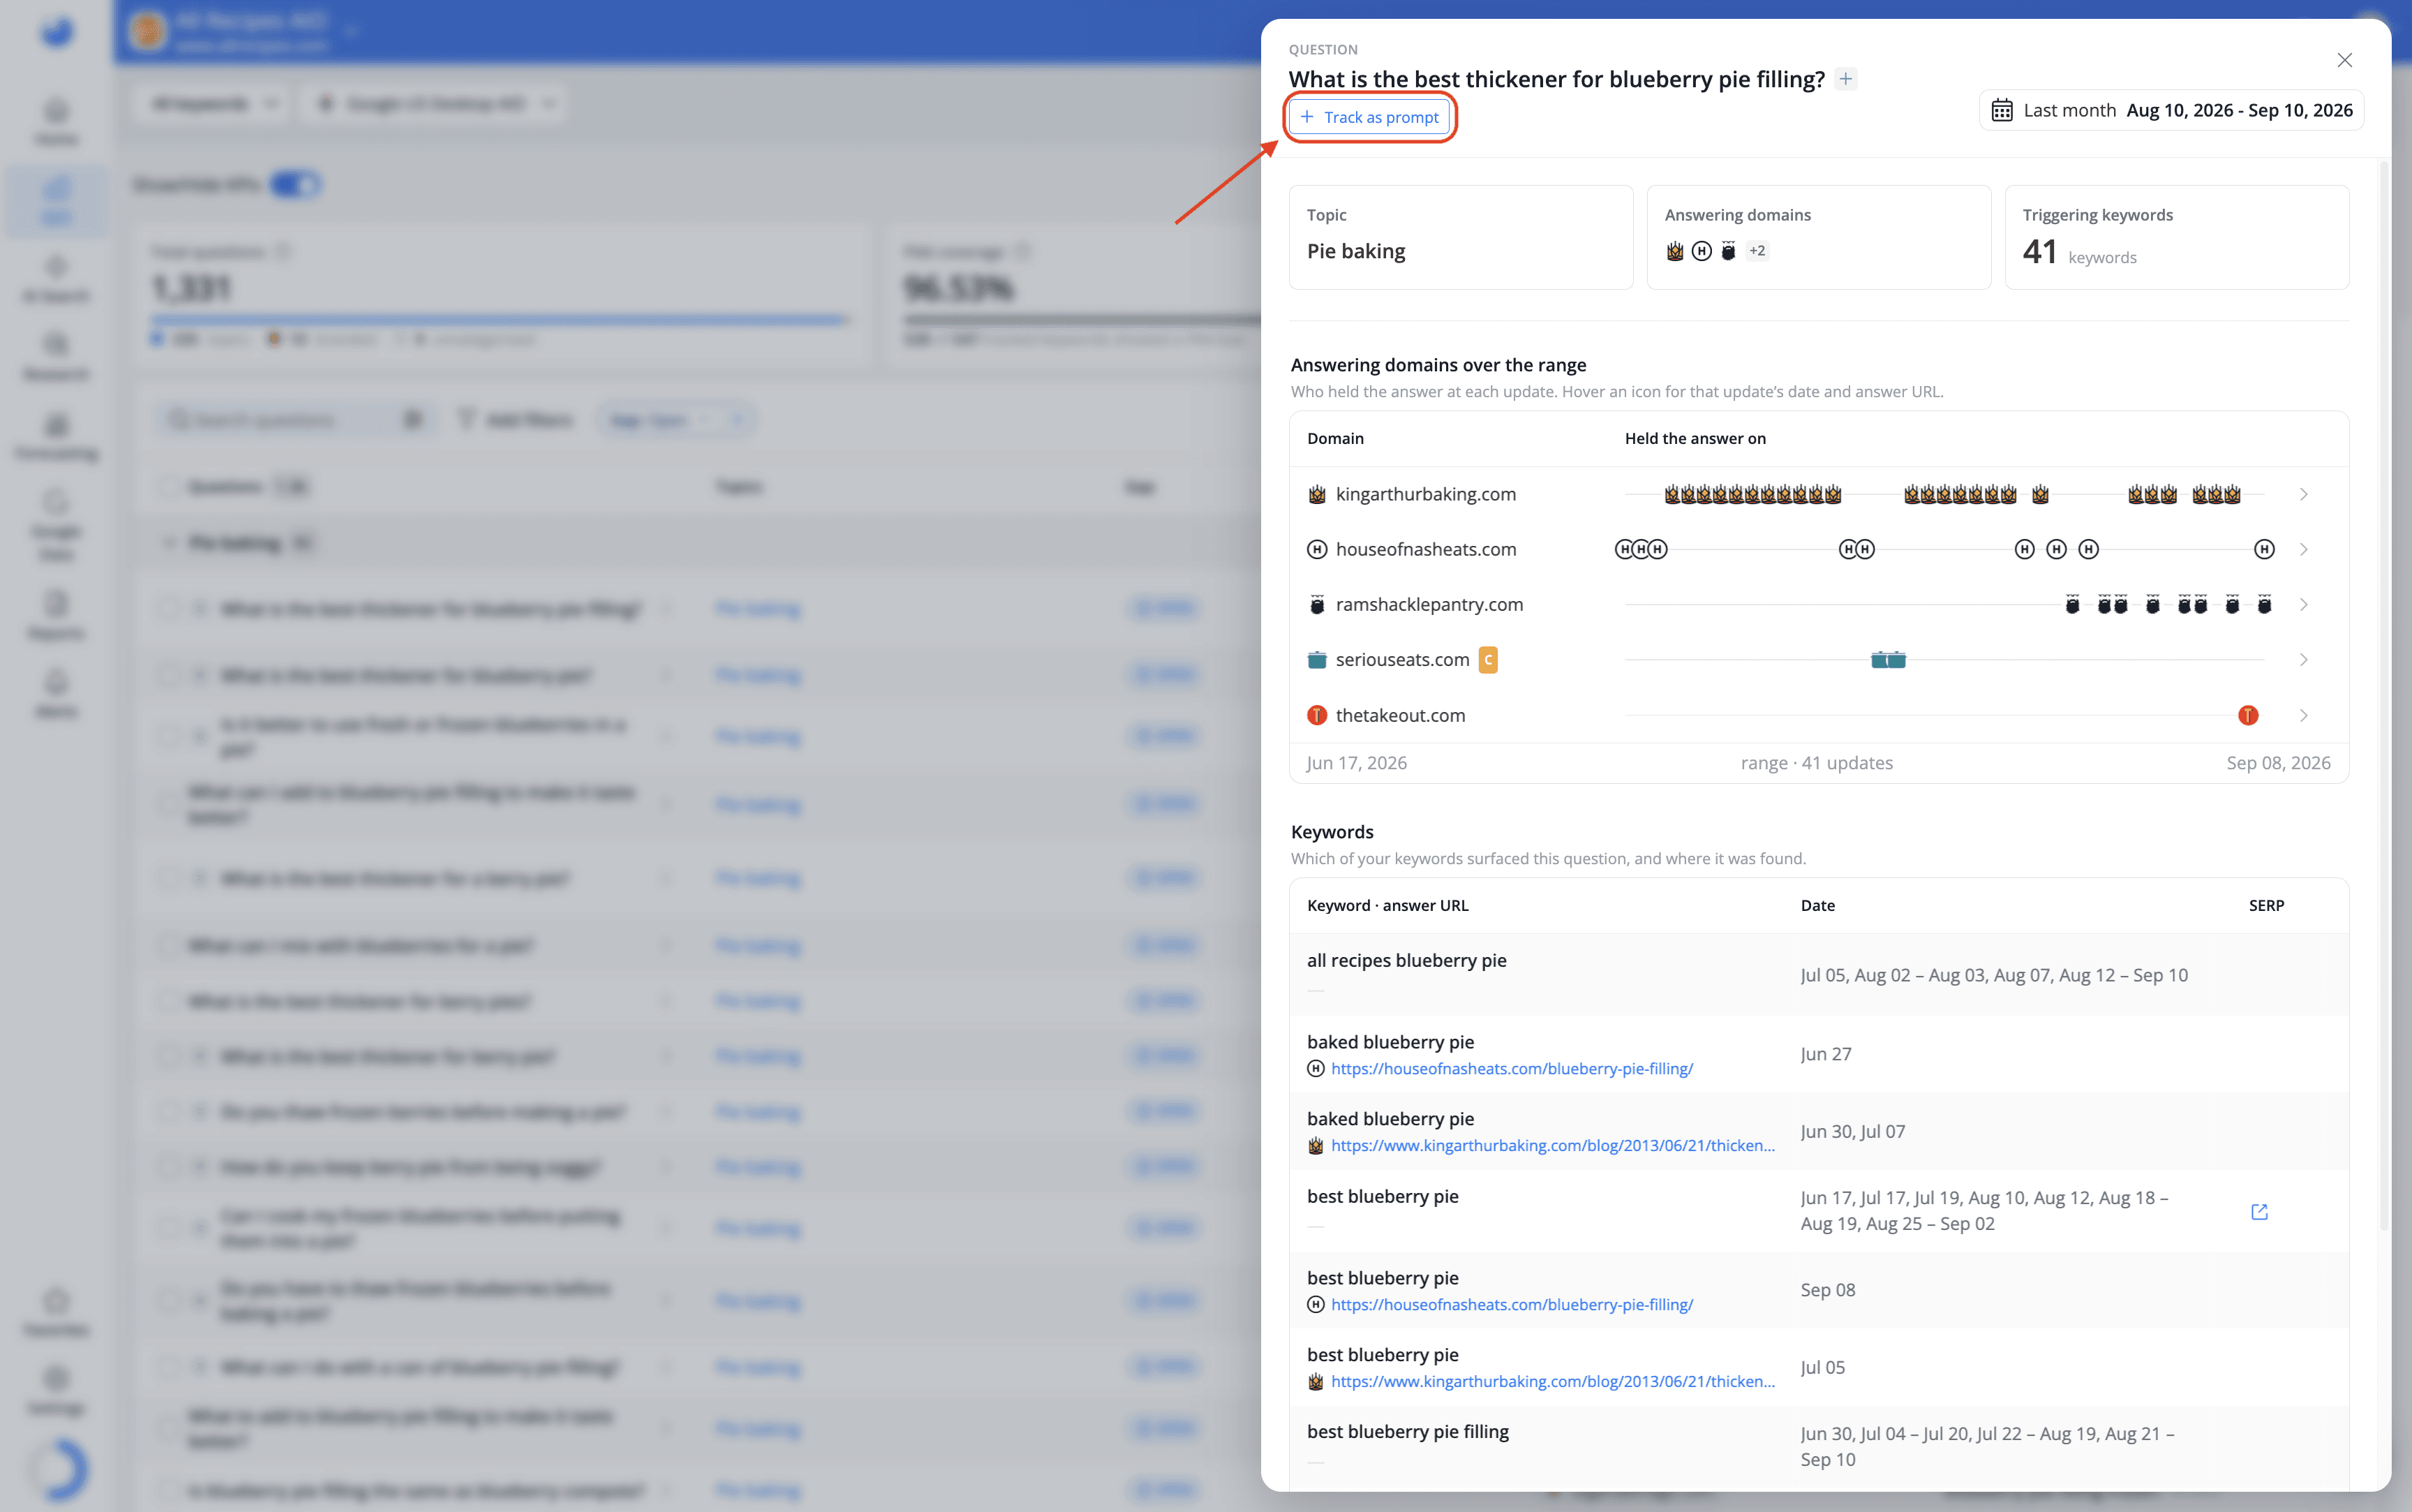Expand the houseofnasheats.com row chevron
2412x1512 pixels.
click(2303, 549)
